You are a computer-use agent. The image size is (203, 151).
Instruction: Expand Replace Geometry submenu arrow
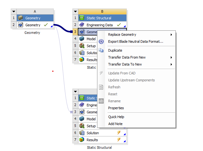(x=171, y=35)
